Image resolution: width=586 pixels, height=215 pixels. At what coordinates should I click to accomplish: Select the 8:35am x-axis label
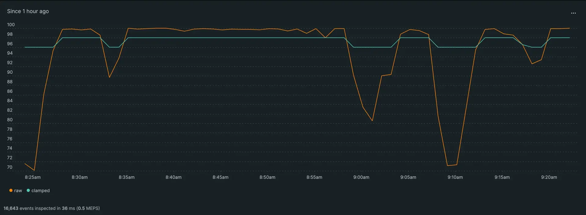[126, 177]
